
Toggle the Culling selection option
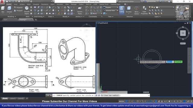[x=122, y=10]
